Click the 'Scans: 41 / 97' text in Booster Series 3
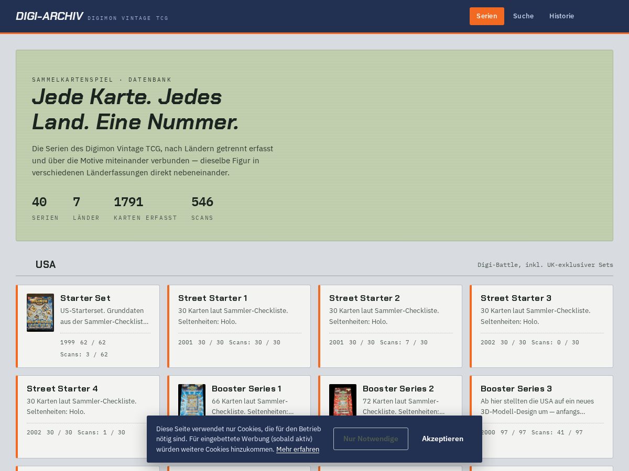 557,432
